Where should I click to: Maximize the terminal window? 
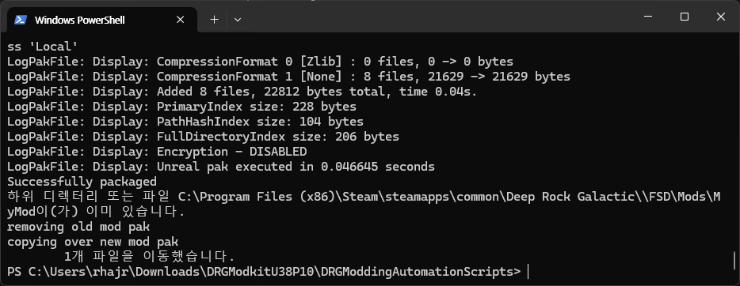685,17
